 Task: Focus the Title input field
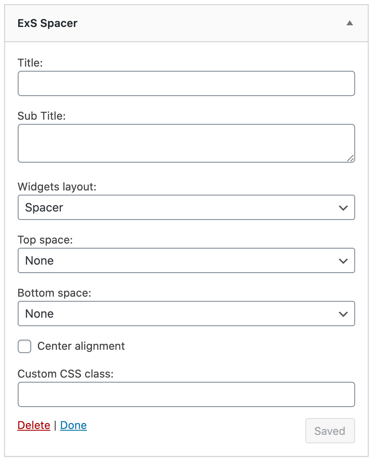pyautogui.click(x=186, y=83)
